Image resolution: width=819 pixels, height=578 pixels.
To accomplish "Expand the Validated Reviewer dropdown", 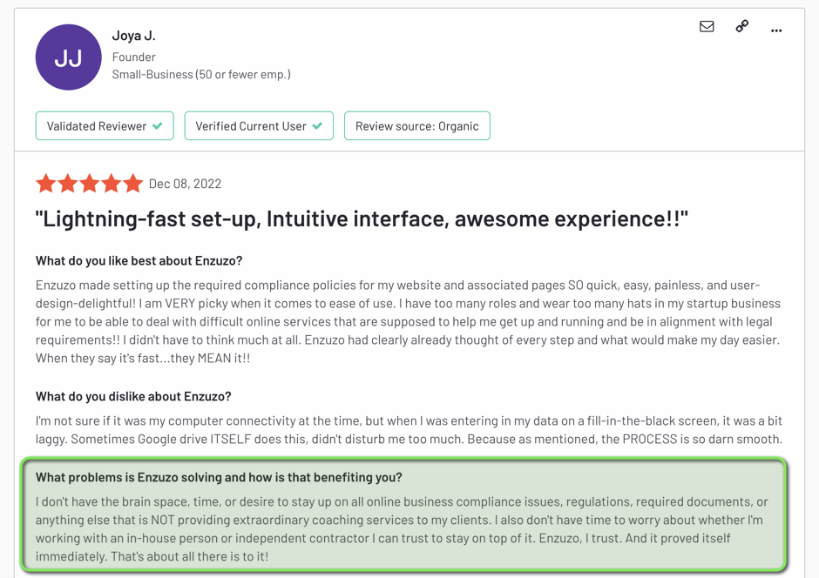I will [x=159, y=125].
